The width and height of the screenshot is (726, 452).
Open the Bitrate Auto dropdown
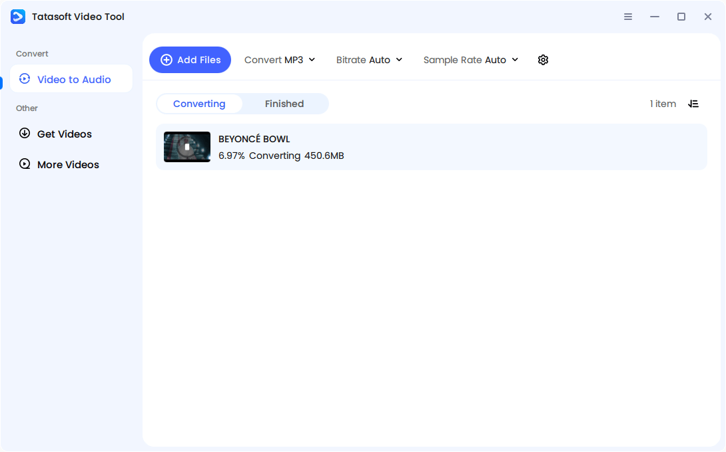click(370, 60)
